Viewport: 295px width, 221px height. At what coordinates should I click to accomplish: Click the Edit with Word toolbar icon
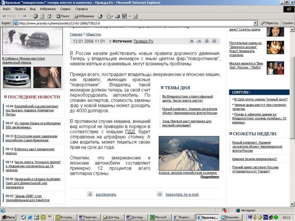(125, 16)
